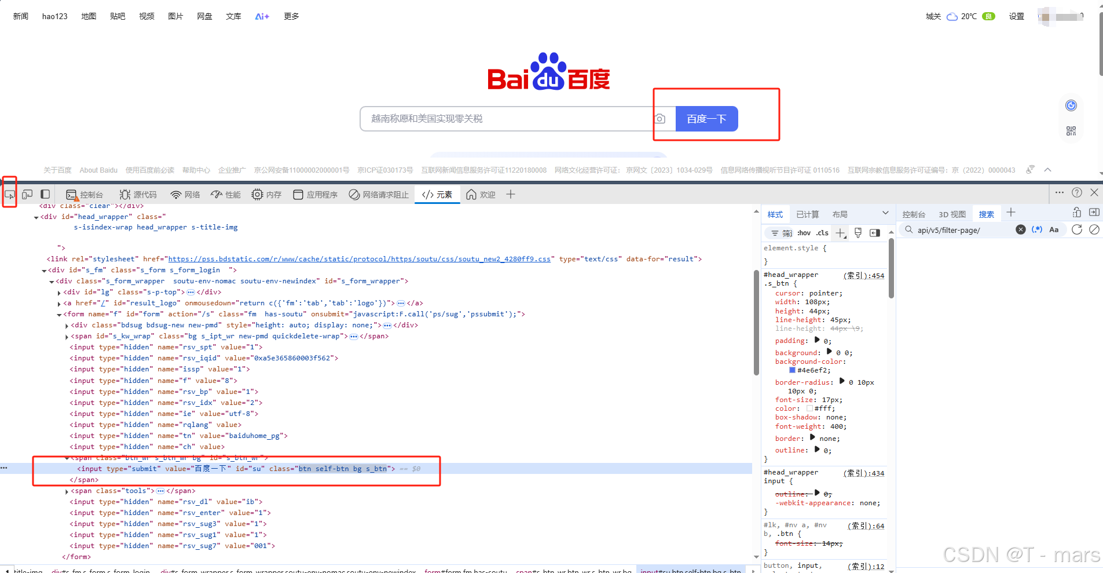Image resolution: width=1103 pixels, height=573 pixels.
Task: Open the QR code icon on right side
Action: [1071, 131]
